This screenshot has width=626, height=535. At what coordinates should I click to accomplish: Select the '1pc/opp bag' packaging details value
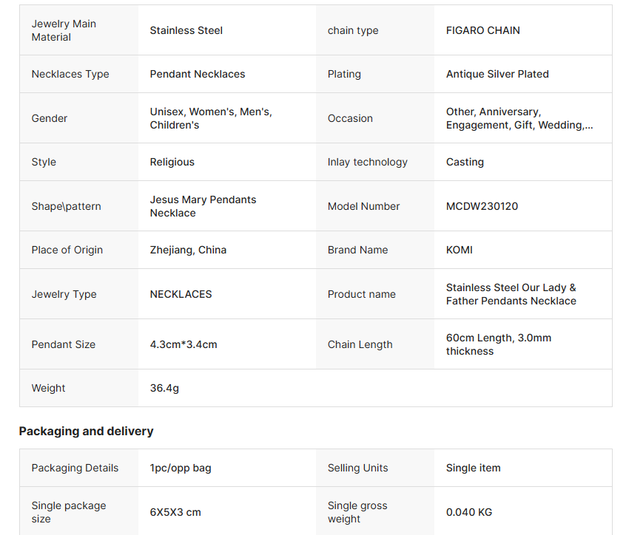tap(180, 468)
